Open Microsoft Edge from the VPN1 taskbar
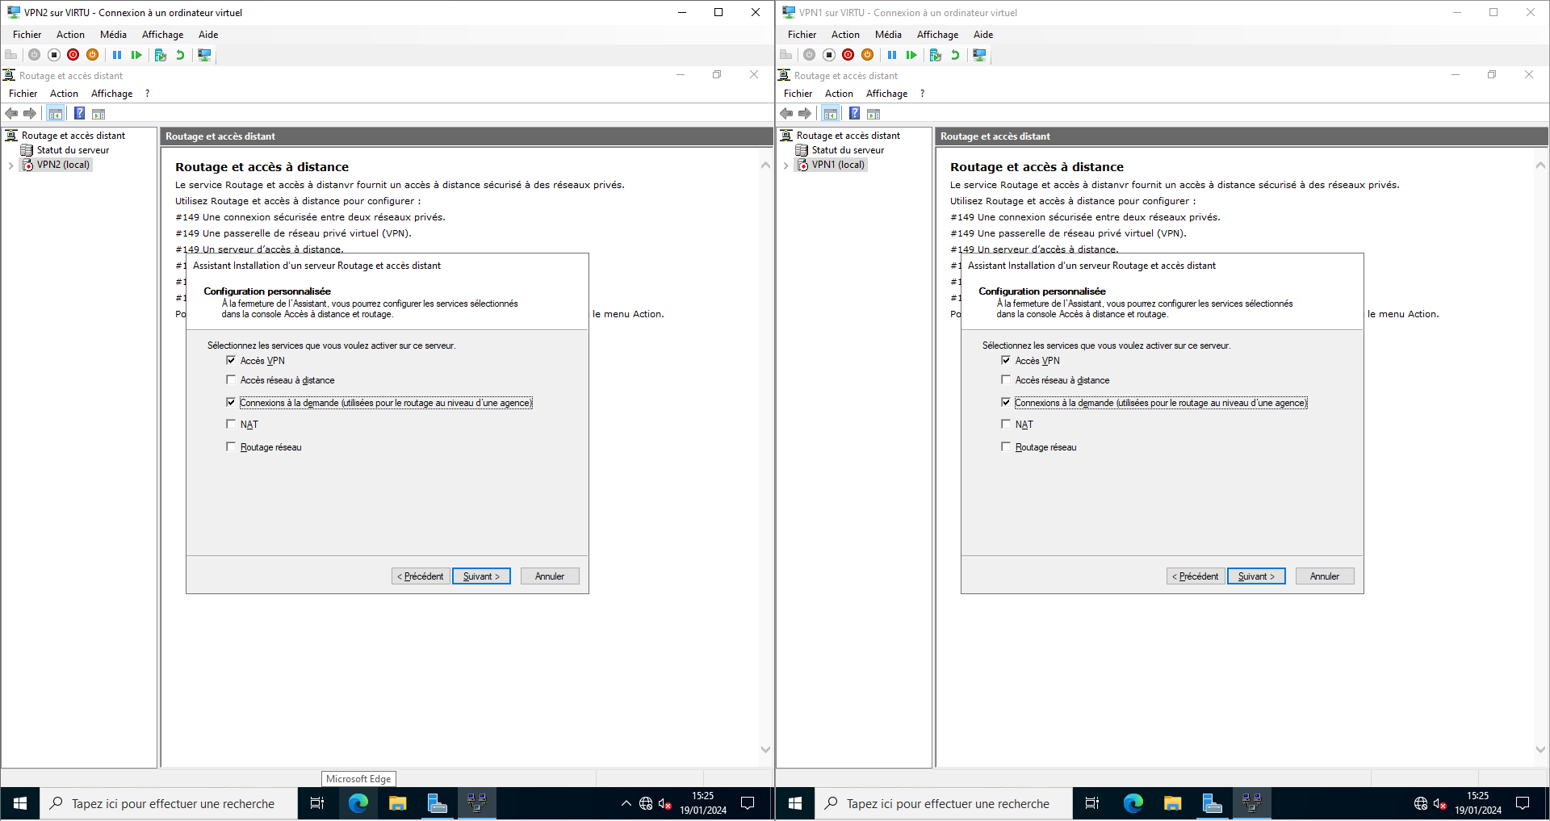Image resolution: width=1550 pixels, height=821 pixels. pos(1133,803)
